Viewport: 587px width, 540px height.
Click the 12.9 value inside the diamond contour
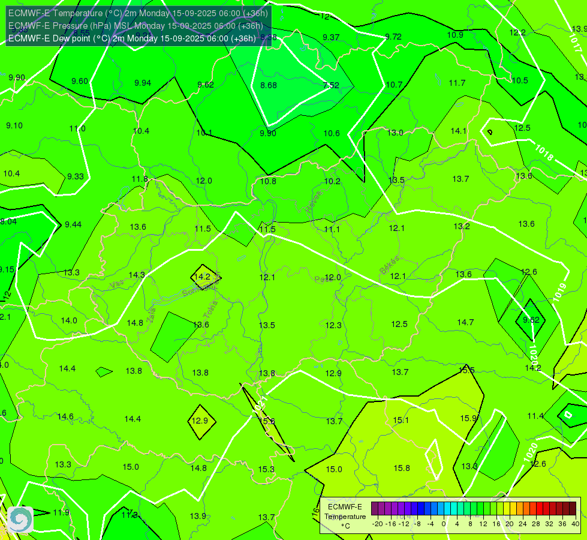click(x=200, y=421)
